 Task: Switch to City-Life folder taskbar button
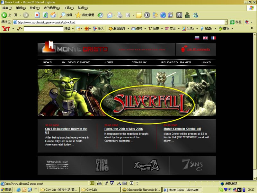60,190
